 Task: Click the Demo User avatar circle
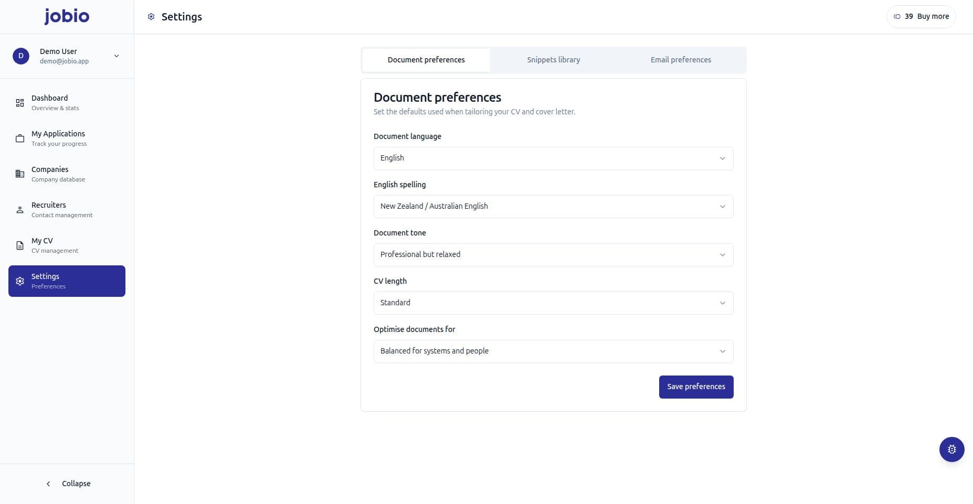coord(21,56)
